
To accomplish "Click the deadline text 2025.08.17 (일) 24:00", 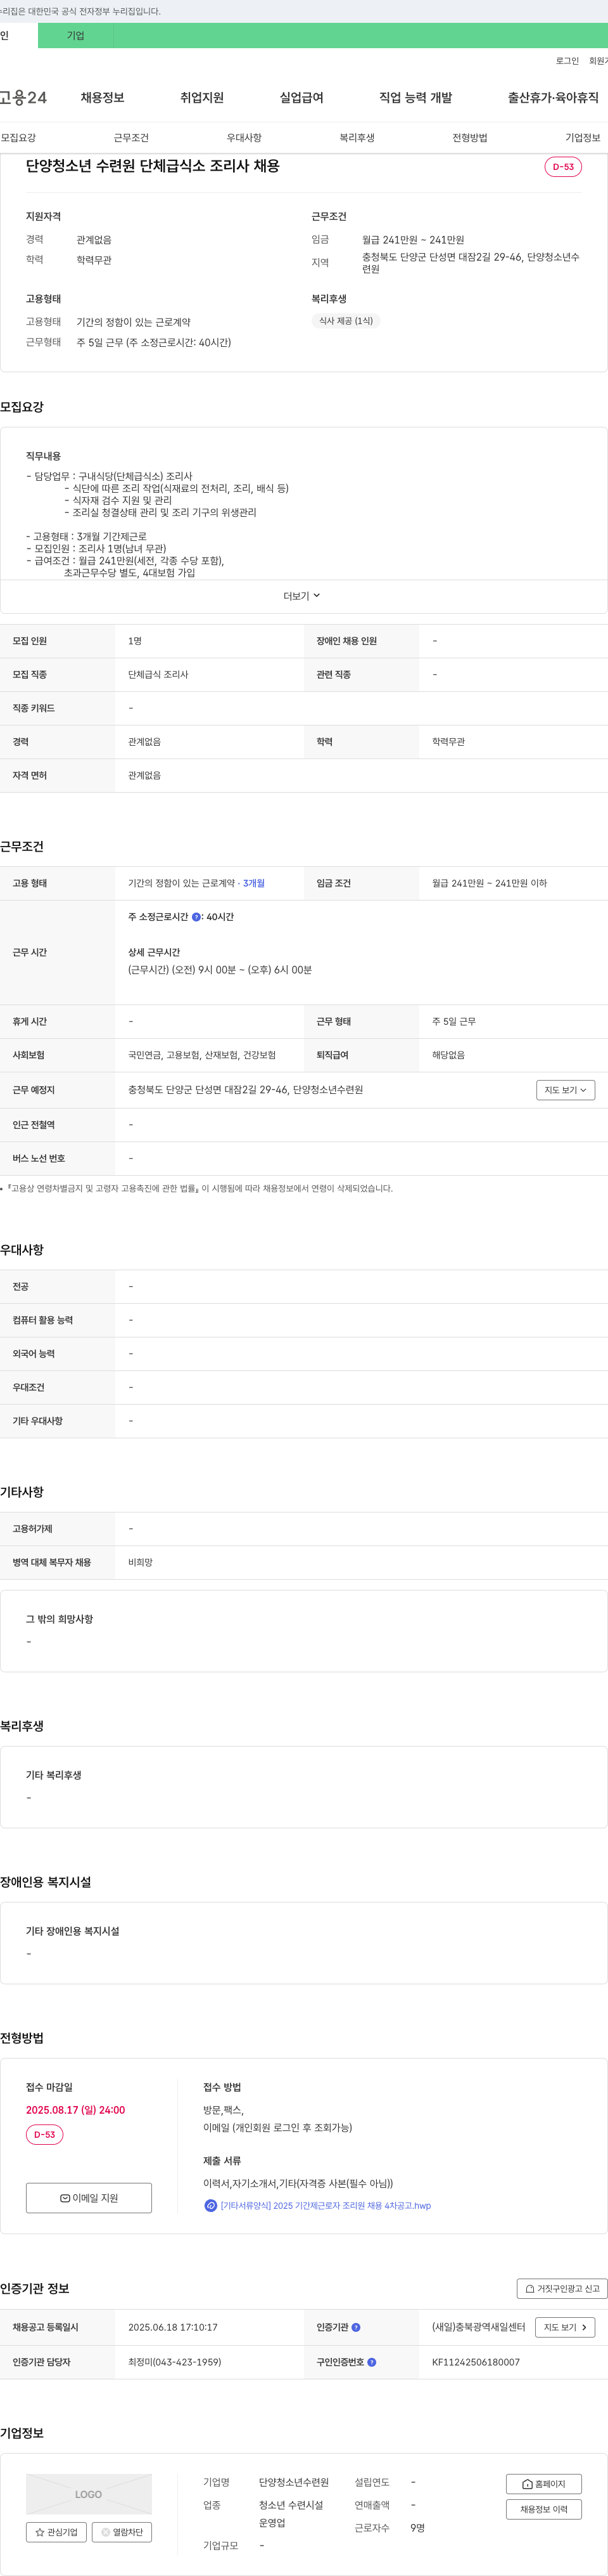I will [75, 2110].
